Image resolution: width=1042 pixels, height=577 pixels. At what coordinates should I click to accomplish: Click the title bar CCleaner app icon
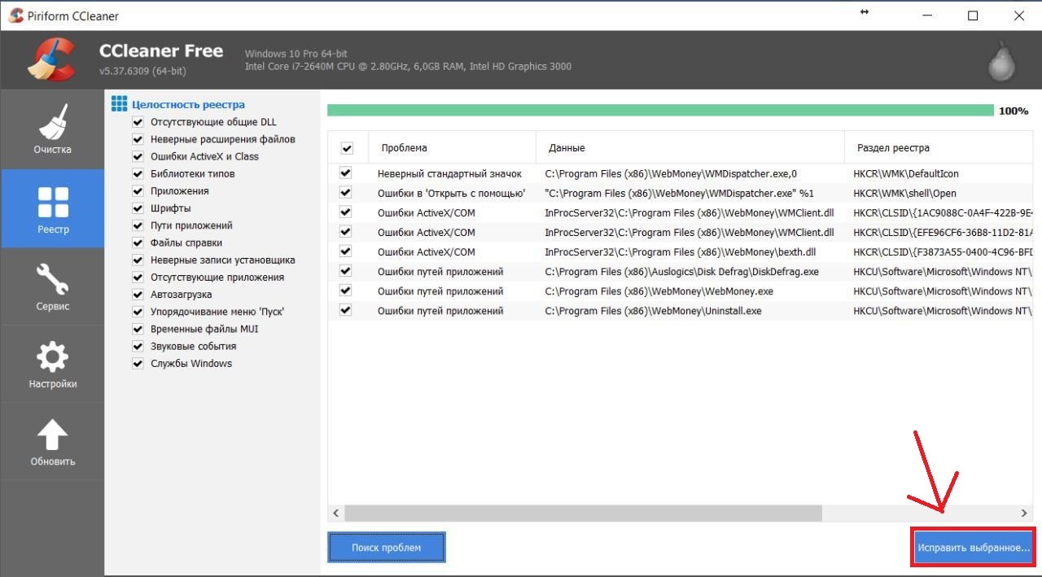15,15
